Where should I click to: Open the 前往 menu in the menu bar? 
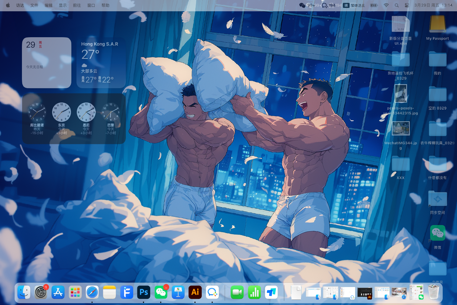77,5
